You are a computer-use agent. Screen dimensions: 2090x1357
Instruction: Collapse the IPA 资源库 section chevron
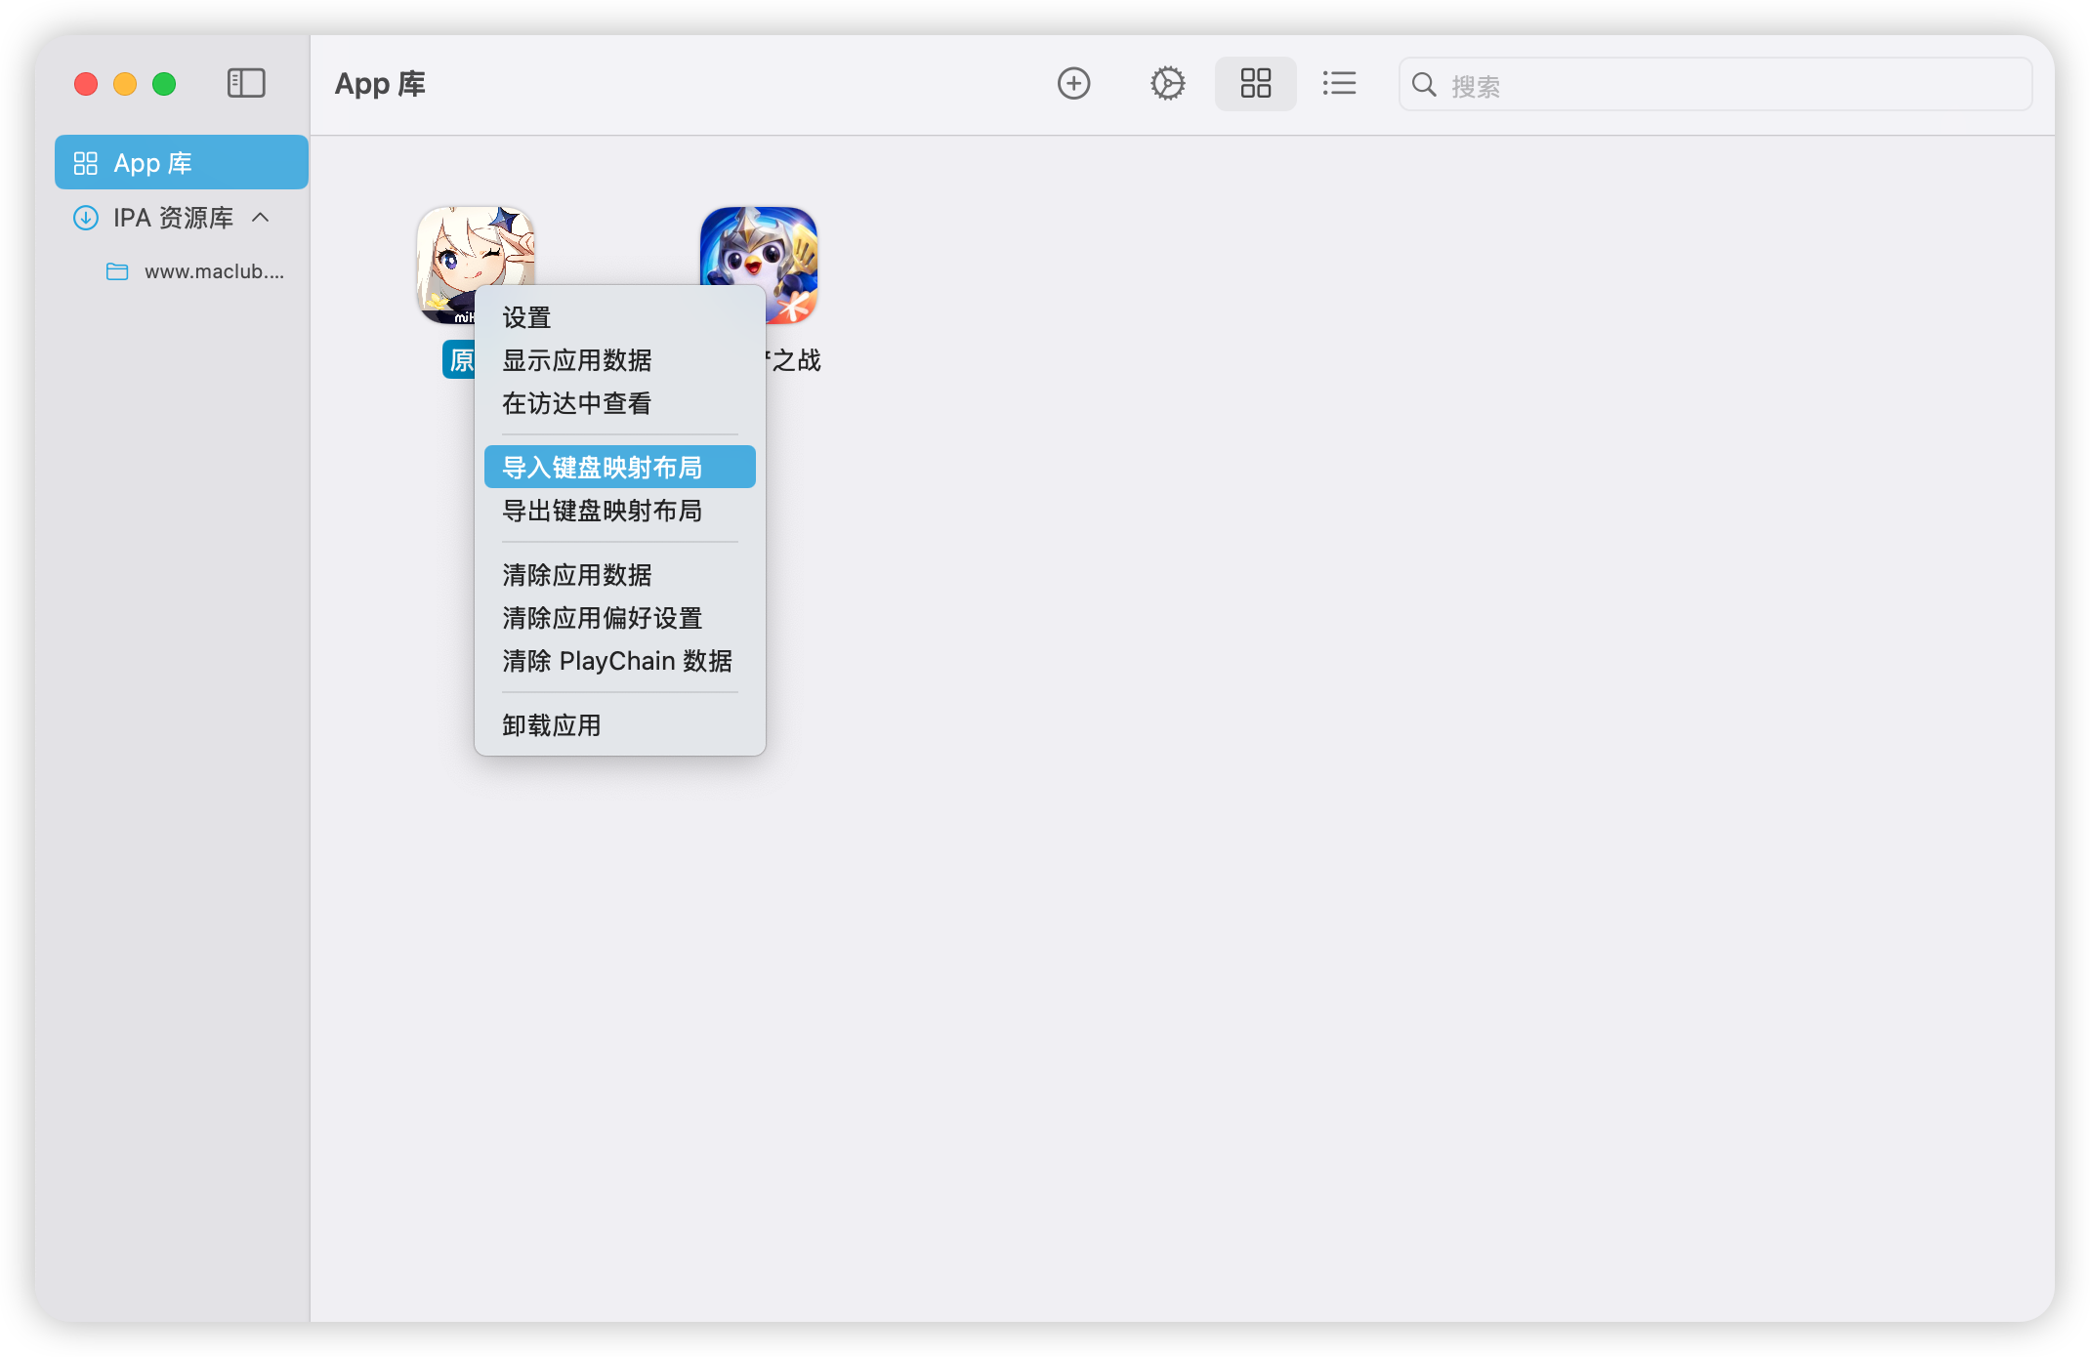tap(260, 217)
